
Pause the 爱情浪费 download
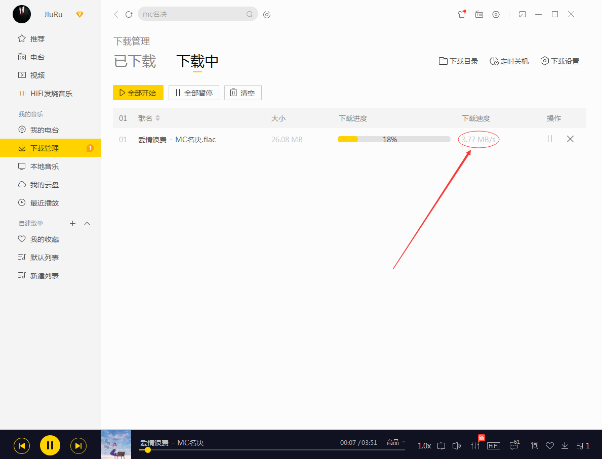[549, 139]
